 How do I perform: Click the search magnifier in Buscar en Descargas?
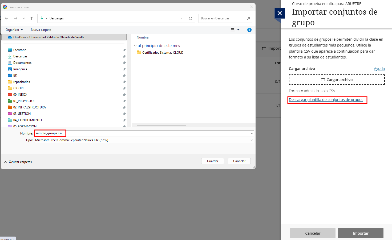point(248,18)
